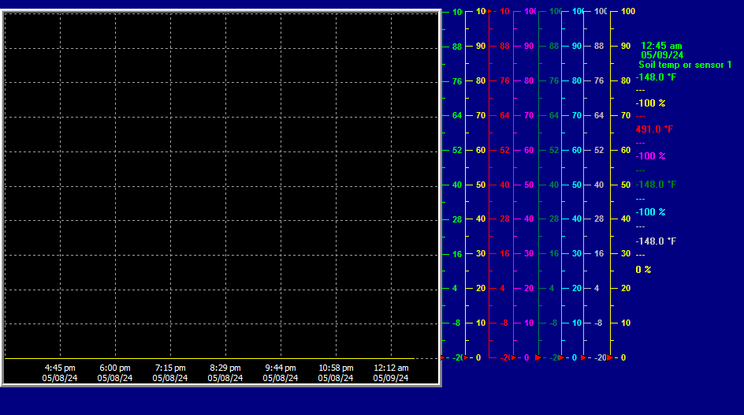
Task: Click the '12:12 am' time axis label
Action: (391, 368)
